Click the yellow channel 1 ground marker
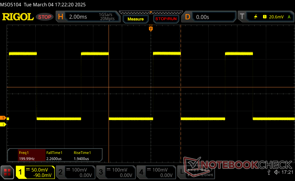This screenshot has width=295, height=181. [3, 124]
